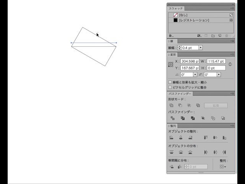Open the Swatches panel flyout menu

pyautogui.click(x=232, y=8)
